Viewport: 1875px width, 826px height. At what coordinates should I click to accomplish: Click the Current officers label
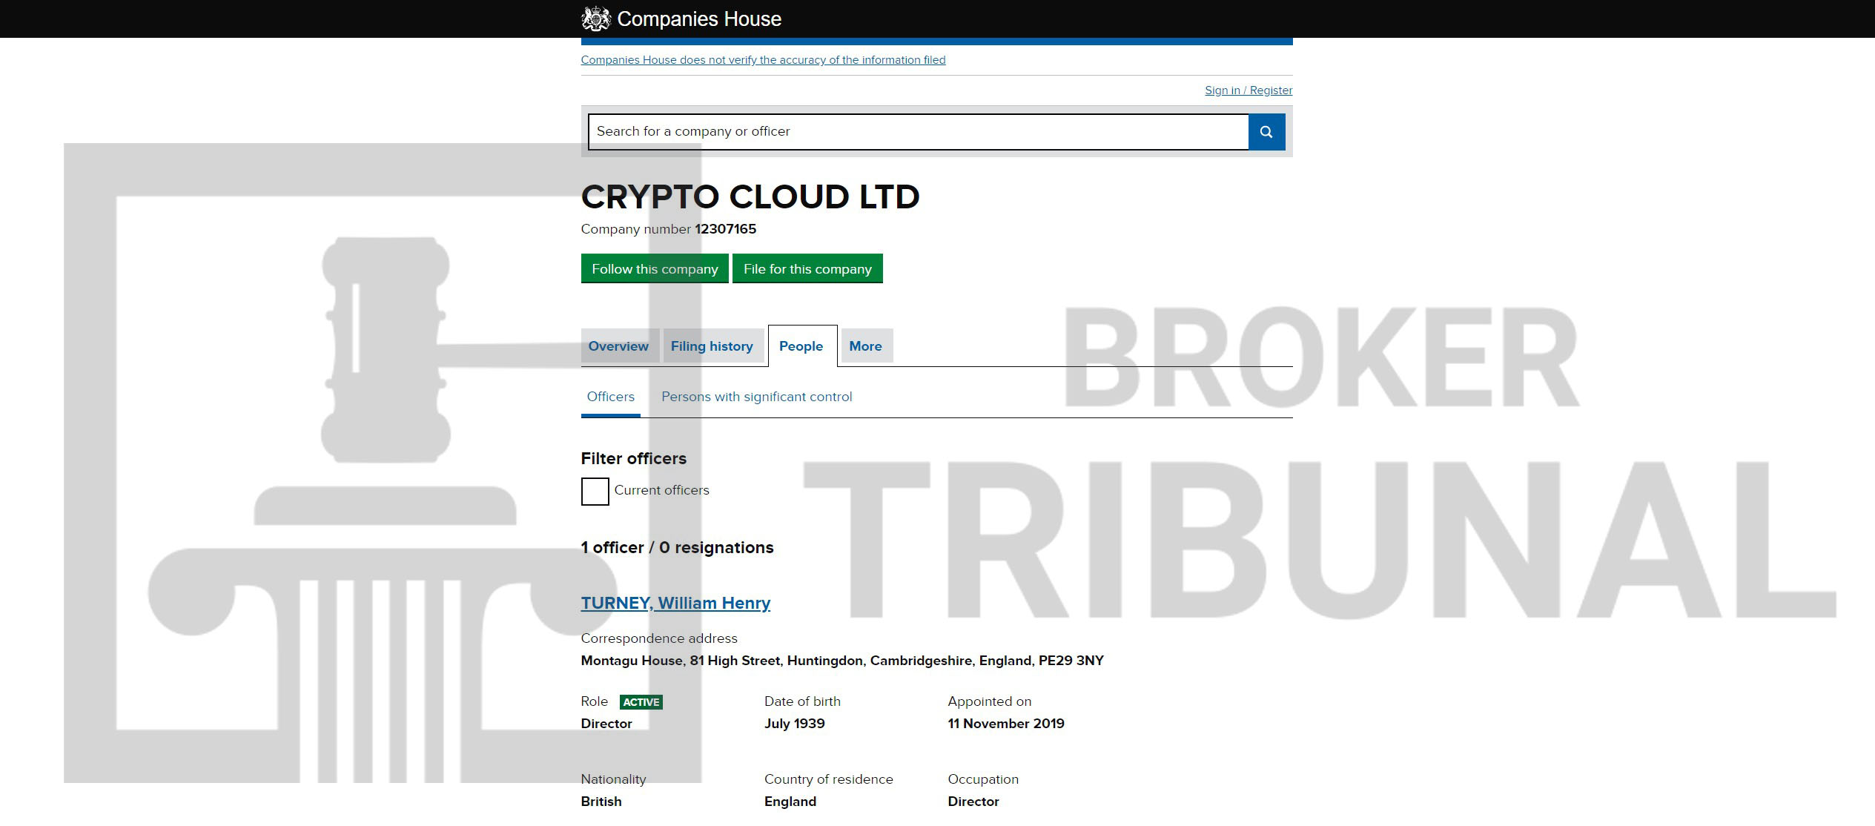[x=661, y=490]
